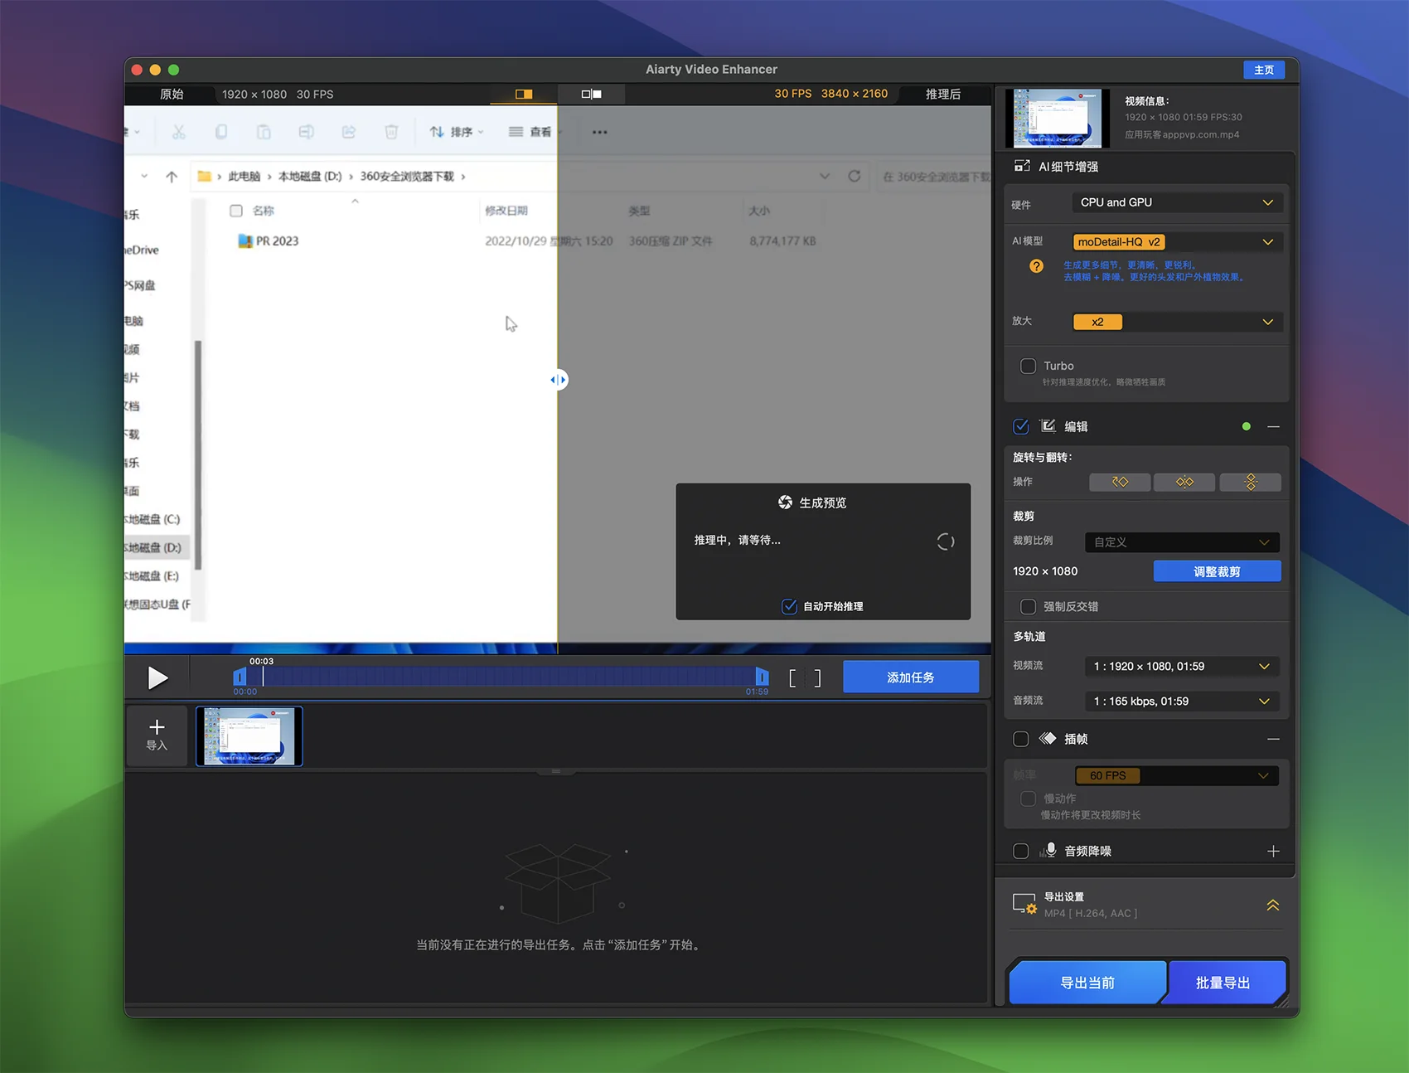Screen dimensions: 1409x1073
Task: Click the timeline end trim handle
Action: (762, 677)
